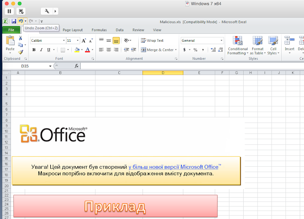The width and height of the screenshot is (304, 219).
Task: Open the Calibri font name dropdown
Action: tap(64, 40)
